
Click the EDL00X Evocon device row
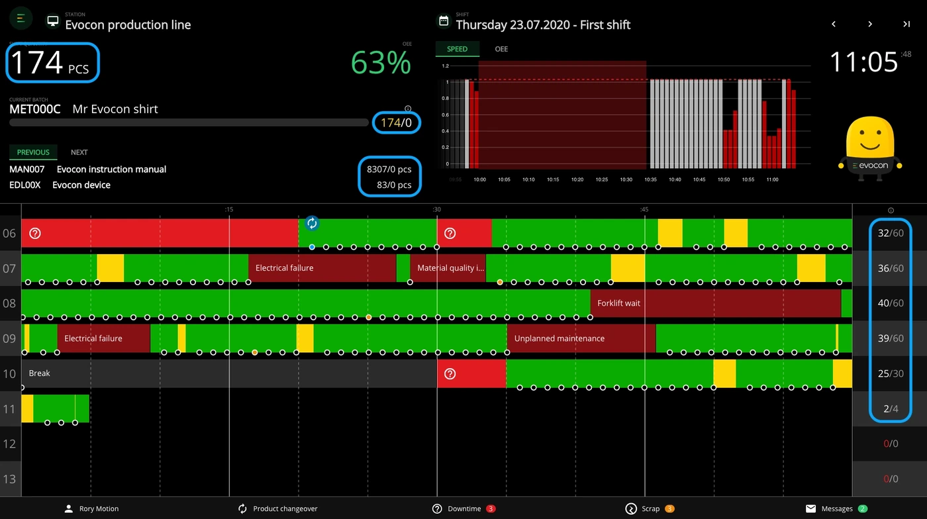click(211, 185)
